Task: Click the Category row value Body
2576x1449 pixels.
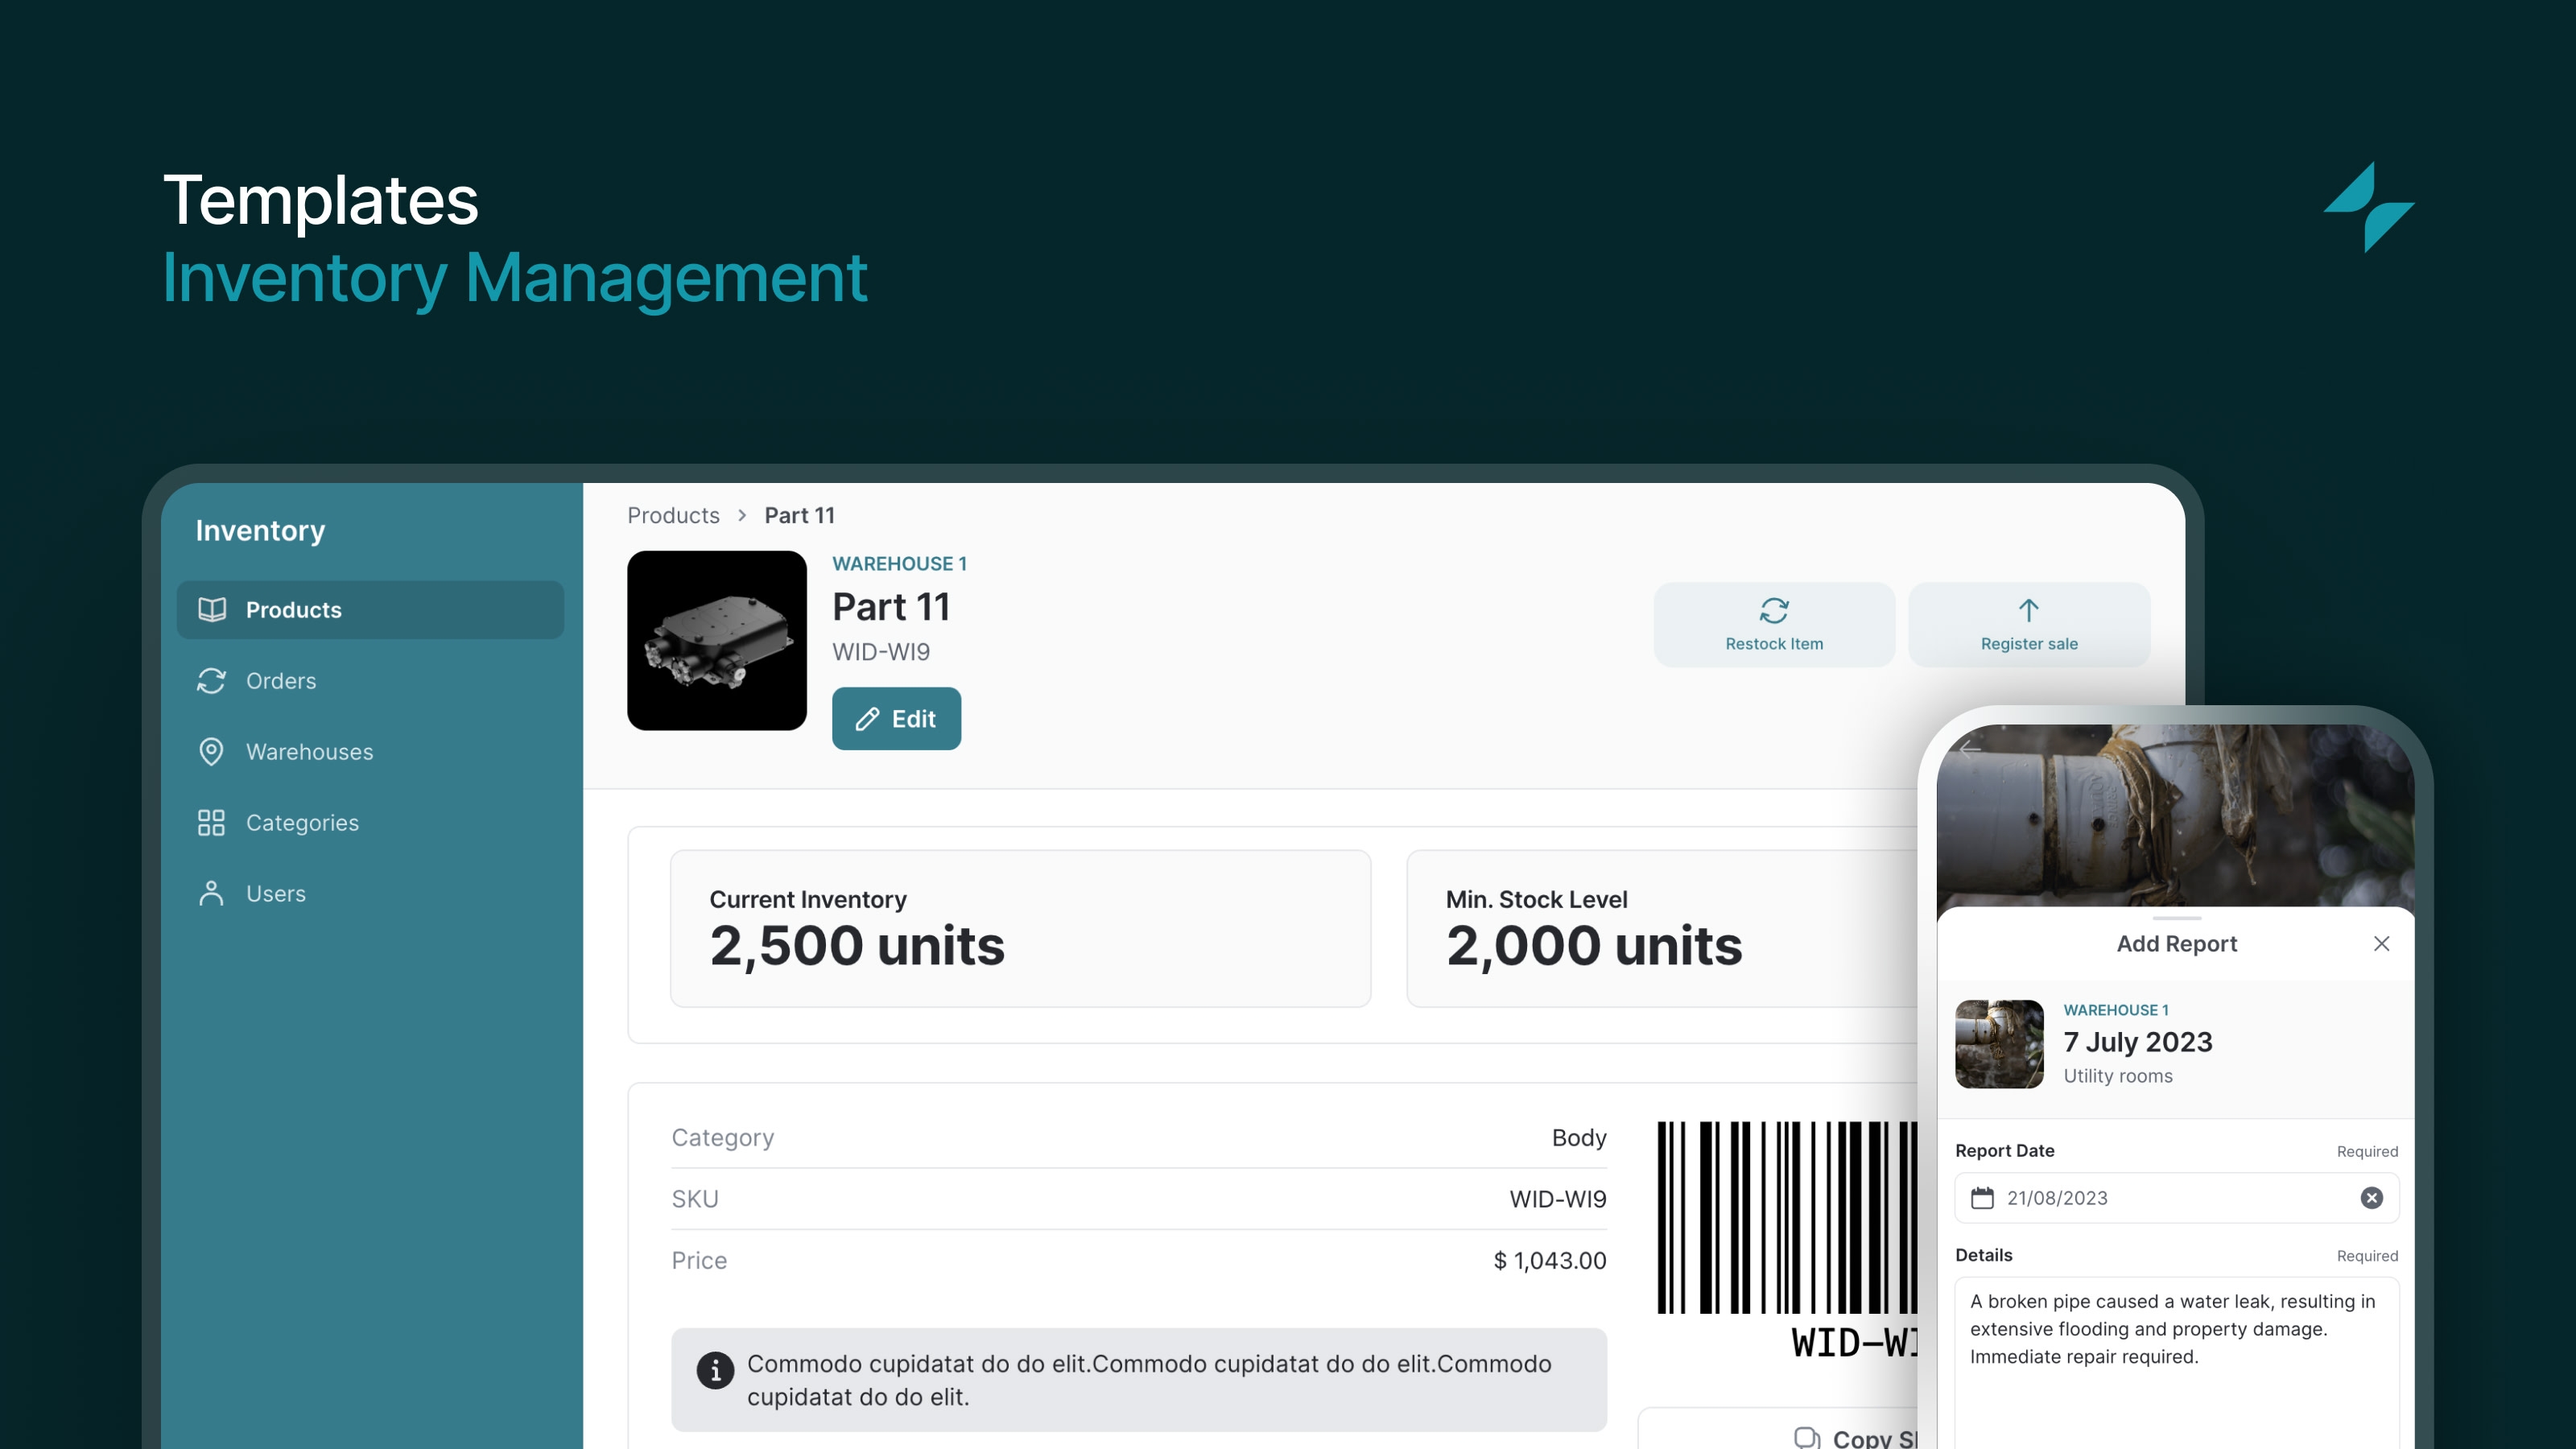Action: pyautogui.click(x=1579, y=1137)
